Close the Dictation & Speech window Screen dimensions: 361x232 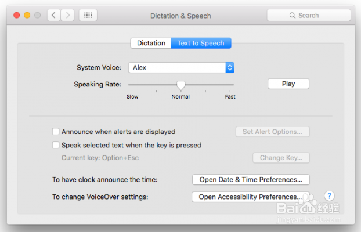click(16, 16)
